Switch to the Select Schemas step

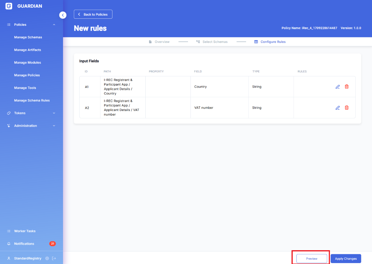(212, 42)
